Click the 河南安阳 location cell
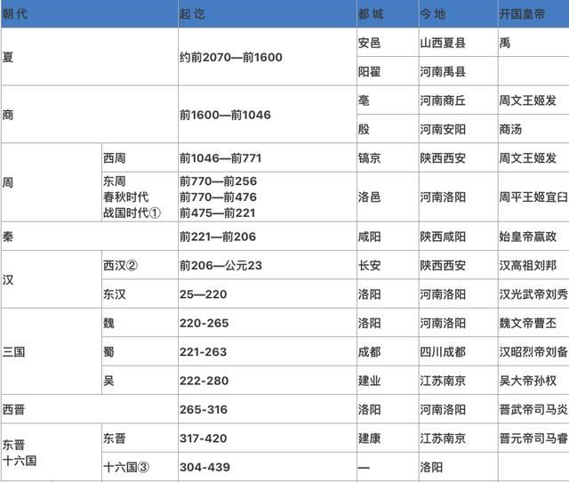 pyautogui.click(x=459, y=129)
